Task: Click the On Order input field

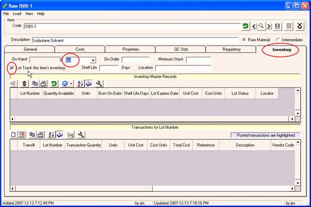Action: point(136,60)
